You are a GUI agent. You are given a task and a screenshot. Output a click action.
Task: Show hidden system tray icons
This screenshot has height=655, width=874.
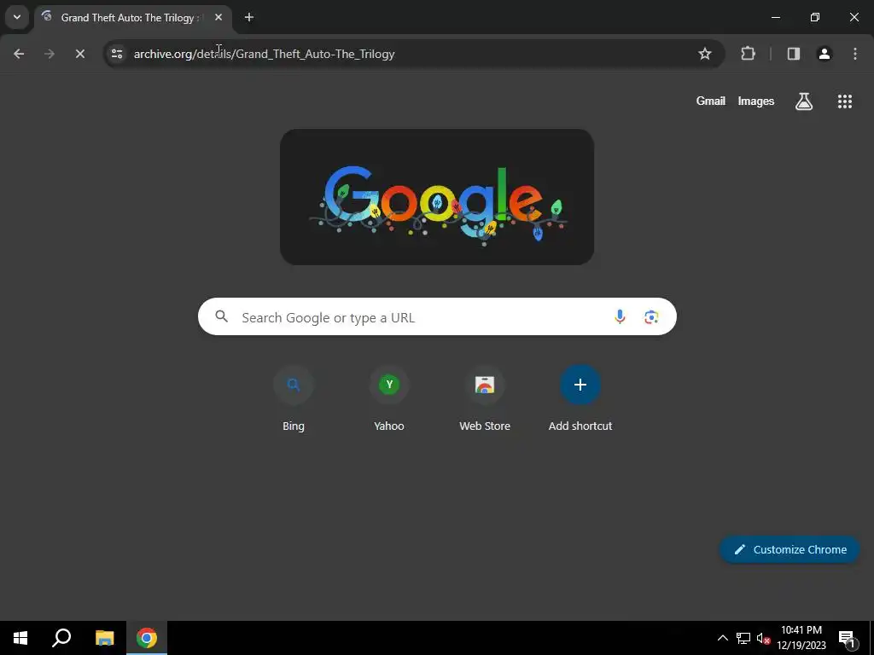tap(722, 638)
